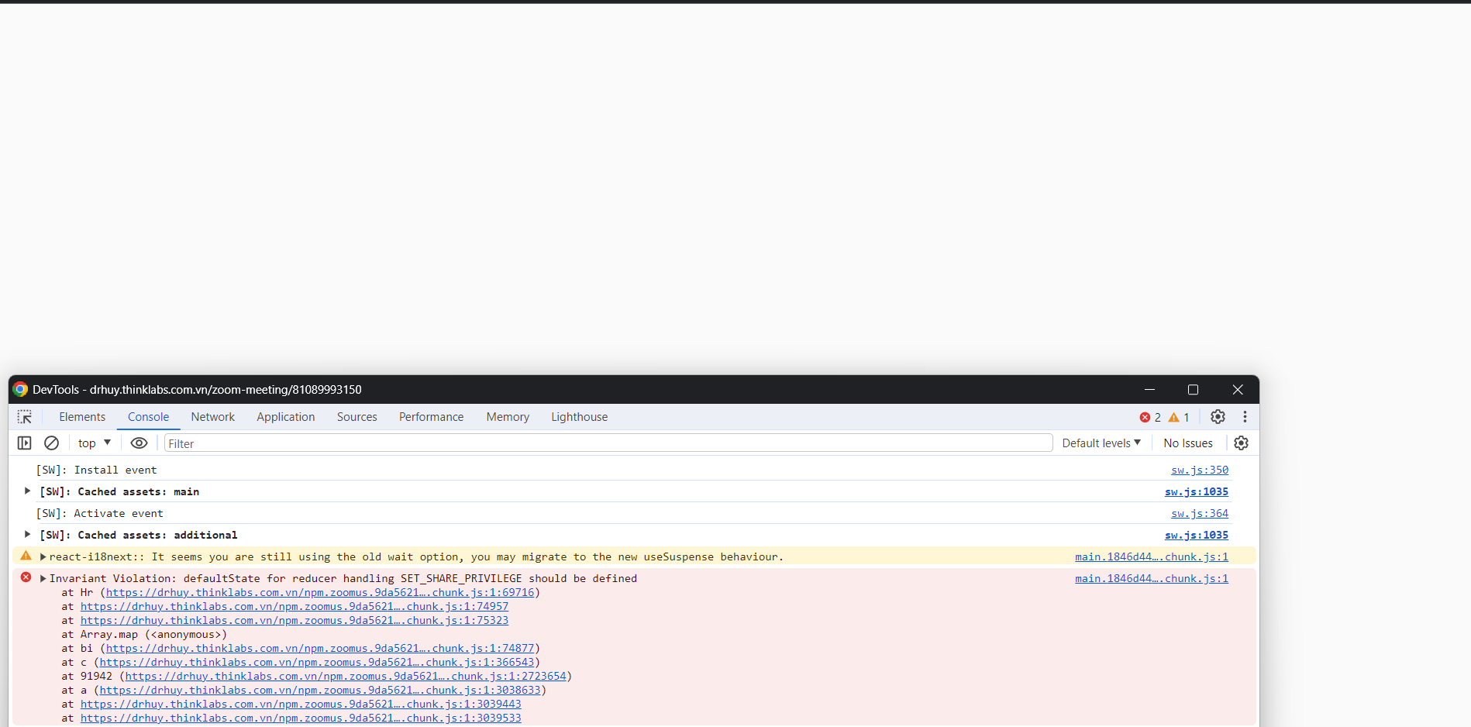Viewport: 1471px width, 727px height.
Task: Follow stack trace link ending 1:3038633
Action: tap(320, 690)
